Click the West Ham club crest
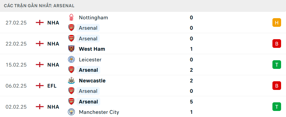The image size is (286, 117). 71,49
